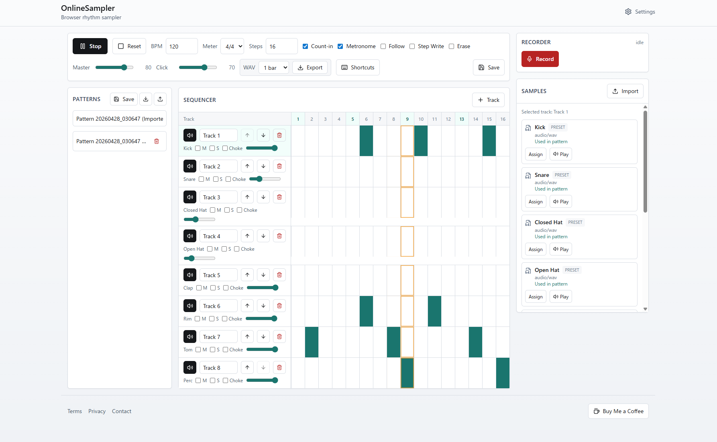Enable Choke on Track 2 Snare

(228, 179)
